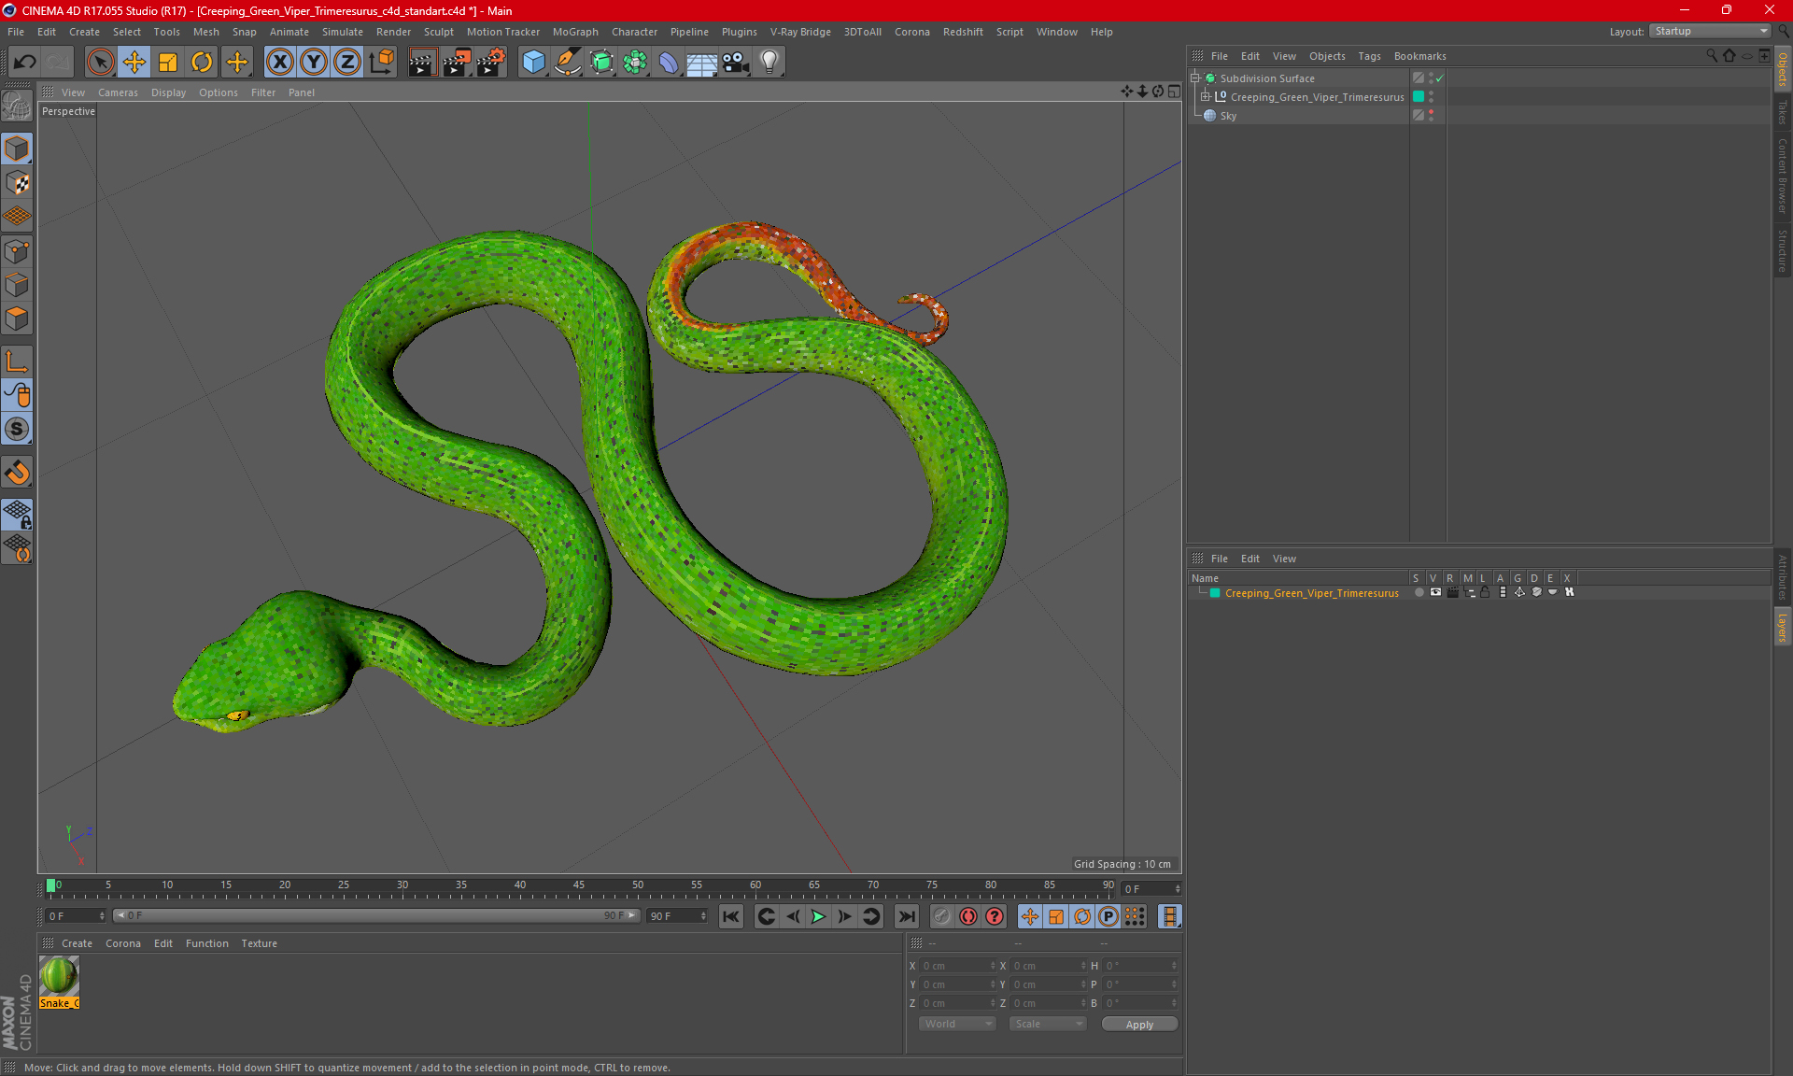Activate the Scale tool

click(168, 63)
